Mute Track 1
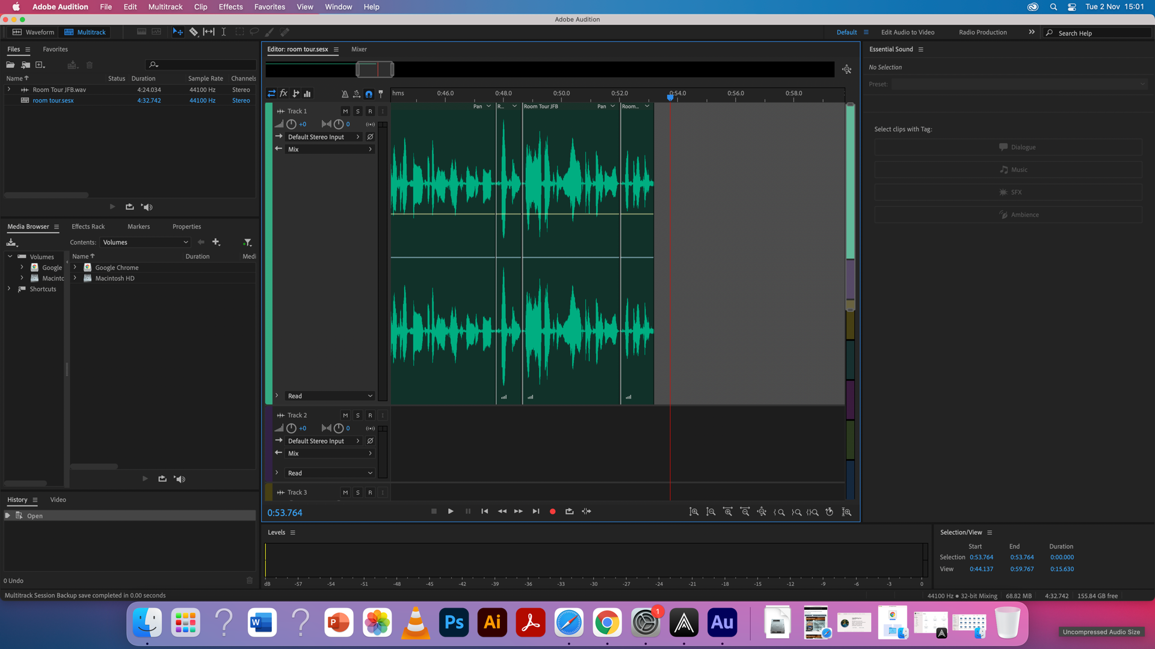Screen dimensions: 1155x649 click(x=345, y=111)
